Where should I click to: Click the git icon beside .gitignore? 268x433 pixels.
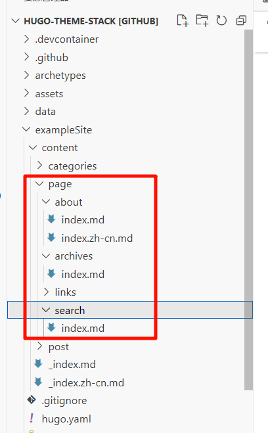[32, 400]
